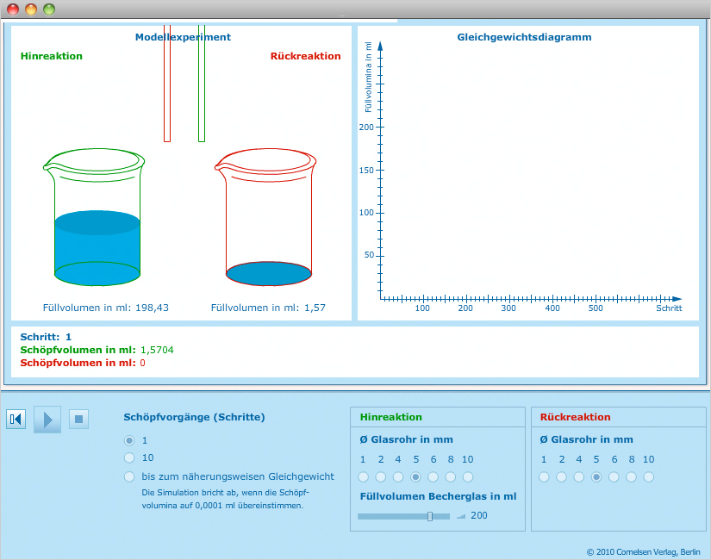Click the red glass tube above beakers
711x560 pixels.
[x=167, y=86]
